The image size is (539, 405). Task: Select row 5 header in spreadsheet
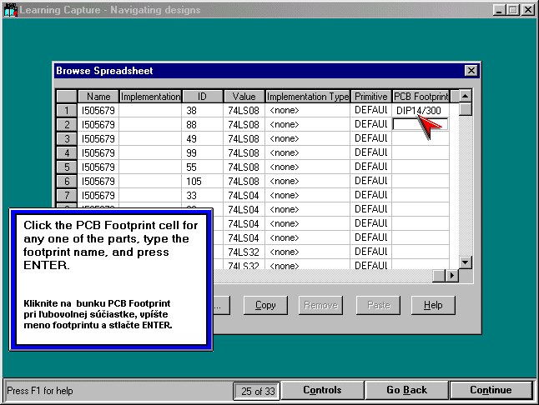[67, 167]
